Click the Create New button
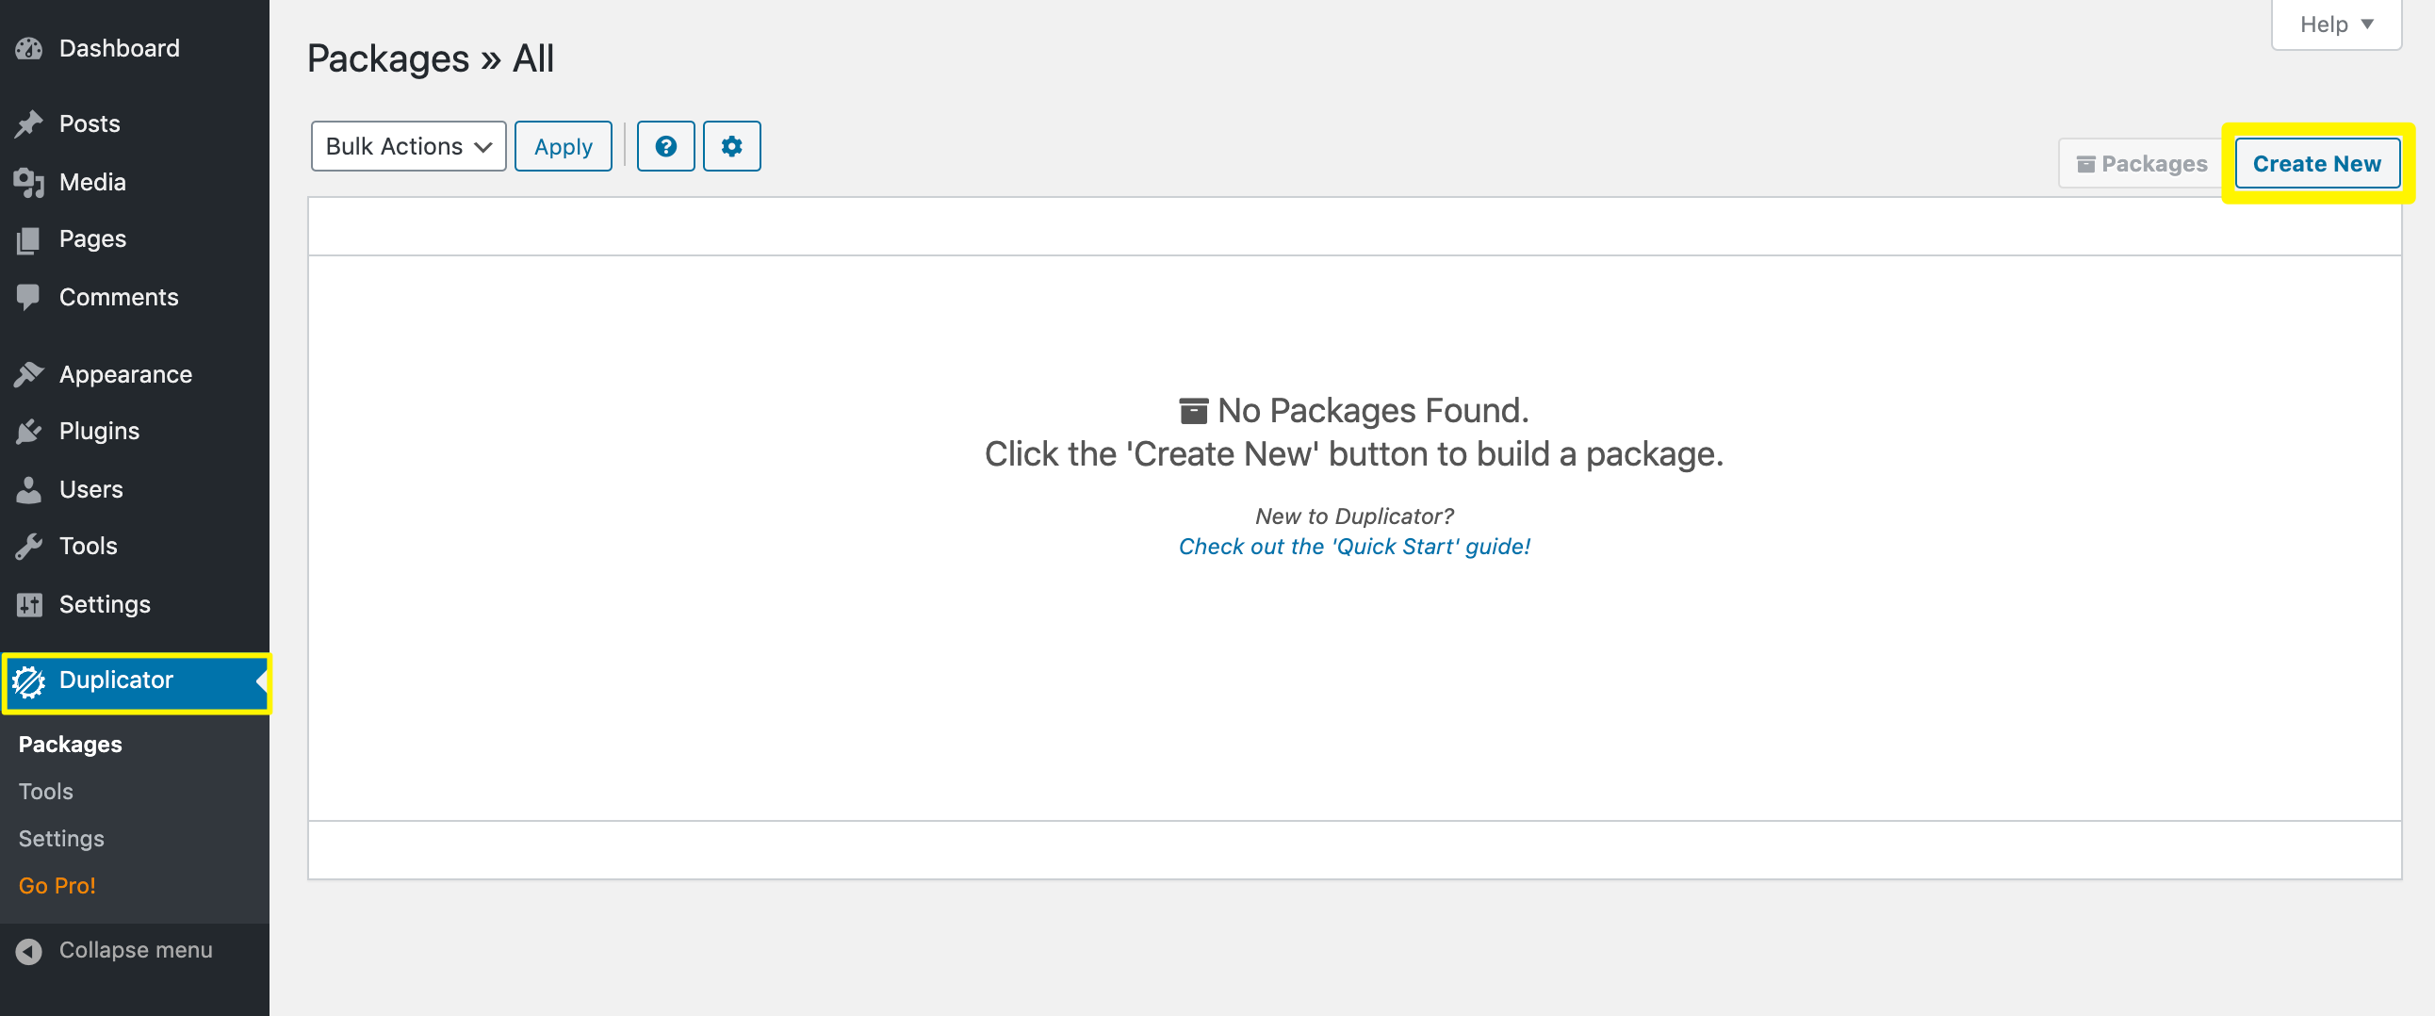This screenshot has height=1016, width=2435. pos(2316,163)
